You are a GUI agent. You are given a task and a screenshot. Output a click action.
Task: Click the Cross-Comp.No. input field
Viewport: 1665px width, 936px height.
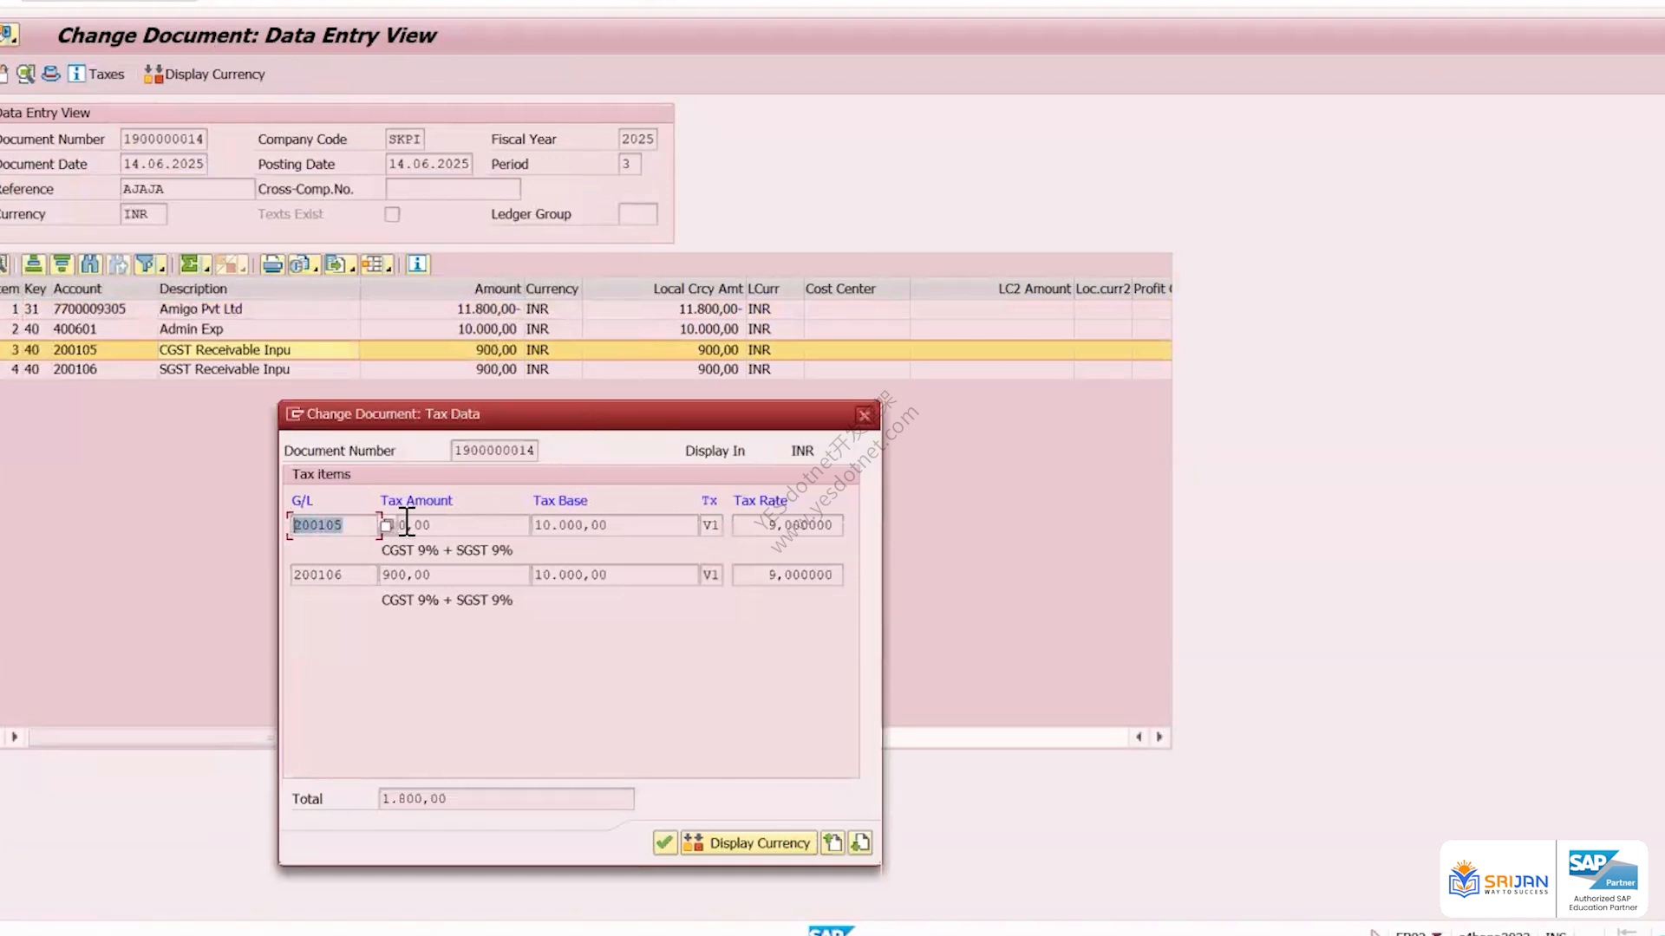pos(453,189)
